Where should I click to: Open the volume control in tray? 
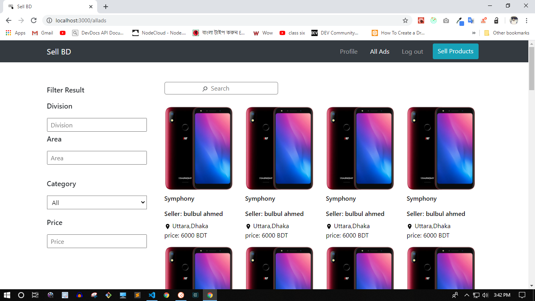485,295
